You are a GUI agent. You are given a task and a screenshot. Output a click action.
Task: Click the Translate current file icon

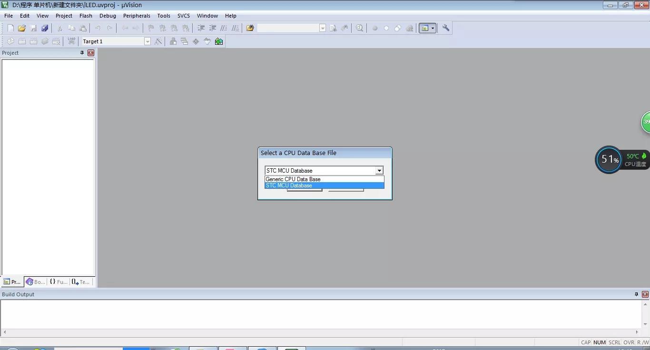tap(10, 41)
